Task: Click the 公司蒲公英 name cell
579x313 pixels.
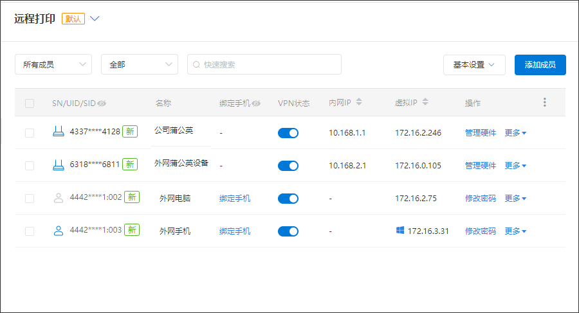Action: pyautogui.click(x=174, y=130)
